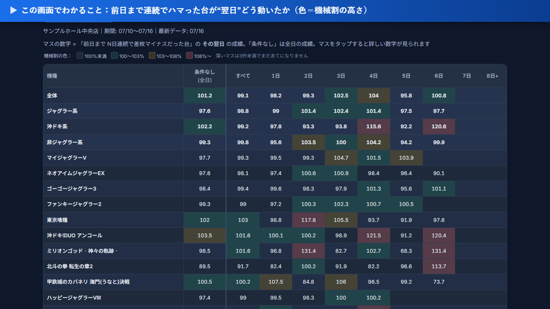Screen dimensions: 550x309
Task: Tap the 104.2 cell in 非ジャグラー系 row
Action: [x=374, y=142]
